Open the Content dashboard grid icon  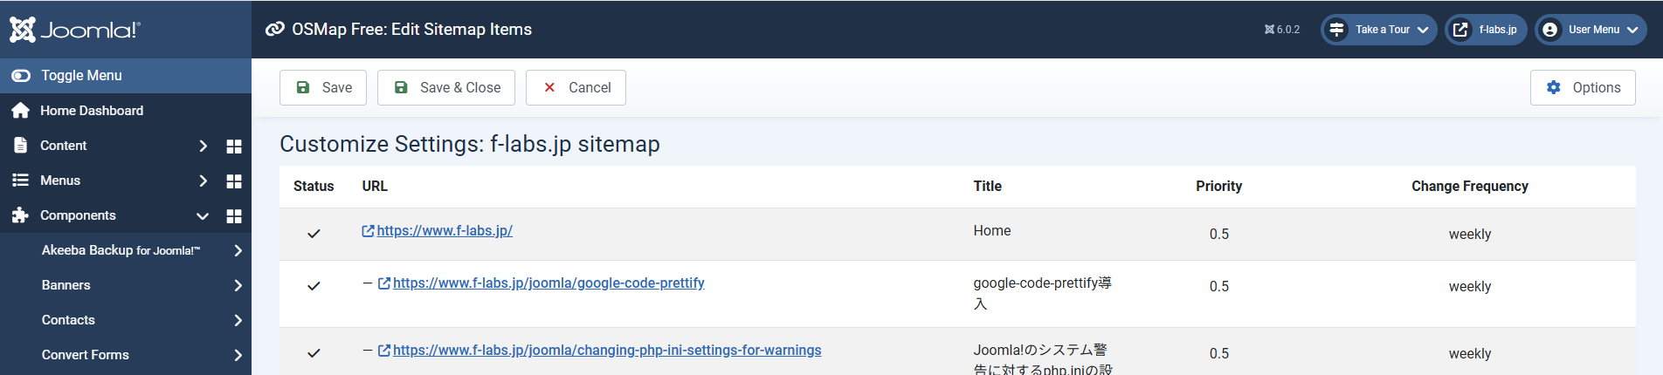234,147
